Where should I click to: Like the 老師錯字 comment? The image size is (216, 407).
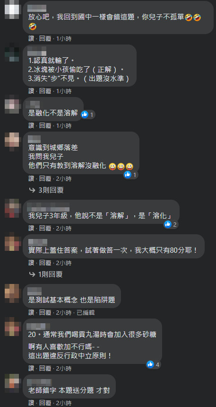[31, 403]
